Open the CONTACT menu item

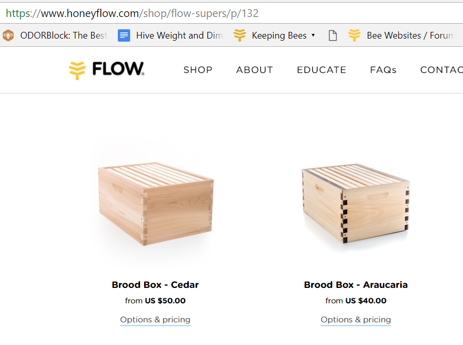tap(441, 70)
